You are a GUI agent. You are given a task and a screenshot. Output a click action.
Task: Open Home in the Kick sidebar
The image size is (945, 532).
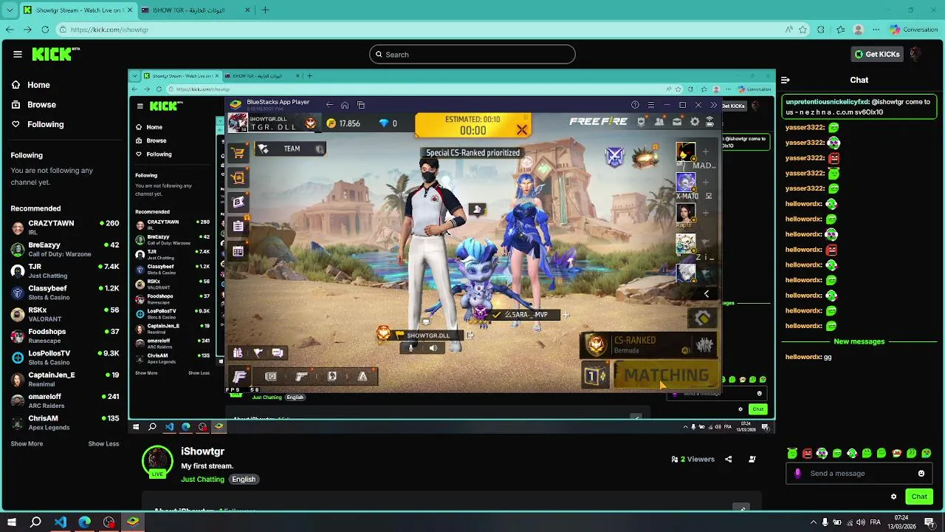coord(31,85)
